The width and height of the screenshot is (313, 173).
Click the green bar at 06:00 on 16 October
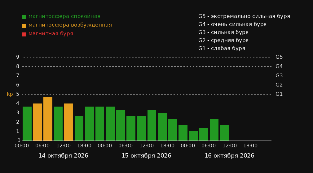point(214,130)
